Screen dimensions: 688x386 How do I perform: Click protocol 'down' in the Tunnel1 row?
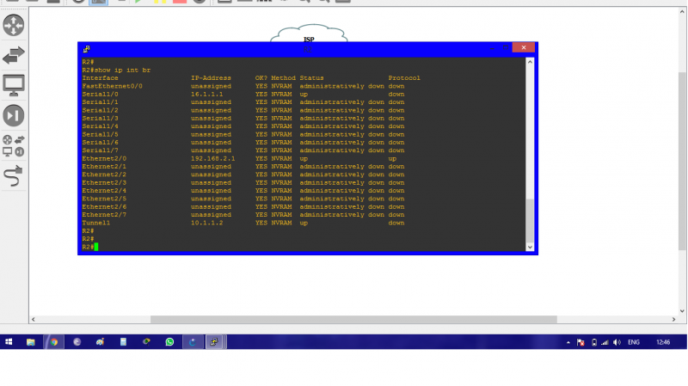click(x=396, y=223)
